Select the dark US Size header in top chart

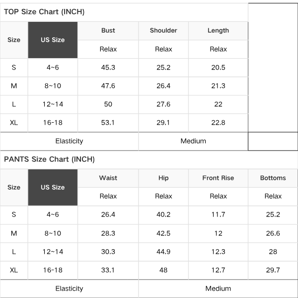pyautogui.click(x=53, y=40)
